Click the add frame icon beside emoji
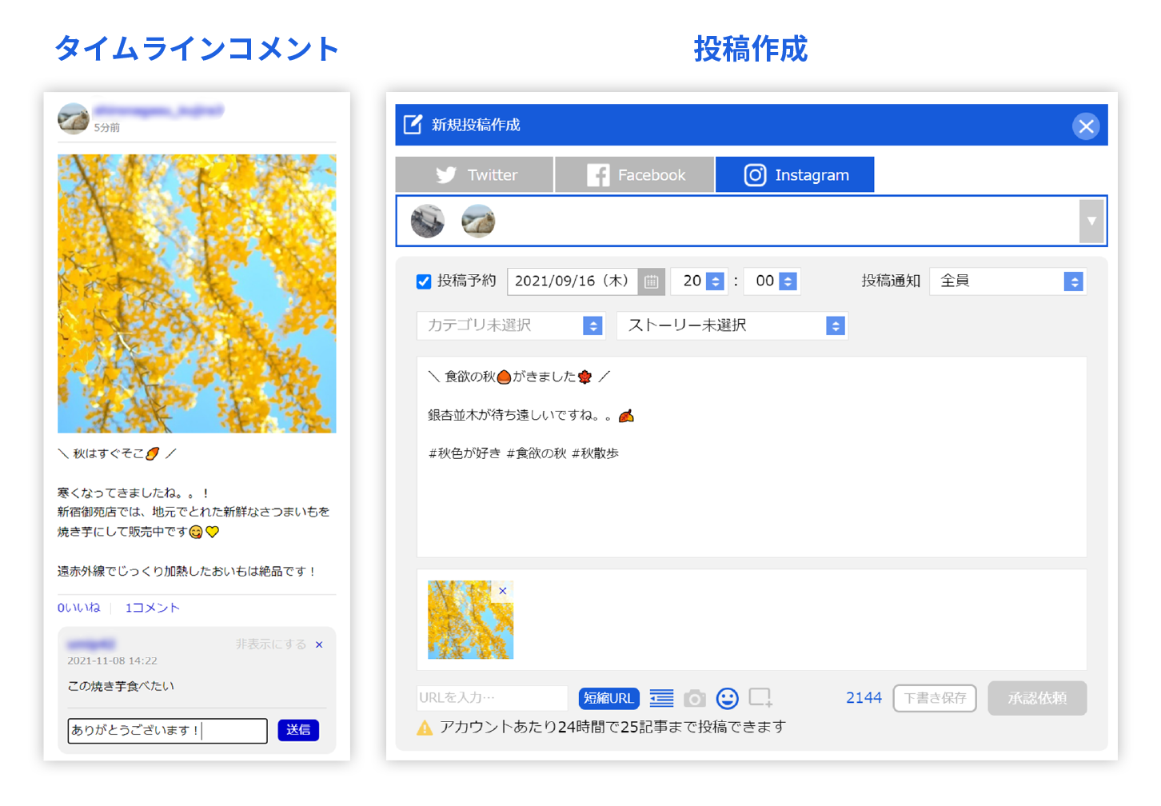This screenshot has width=1161, height=806. 760,698
